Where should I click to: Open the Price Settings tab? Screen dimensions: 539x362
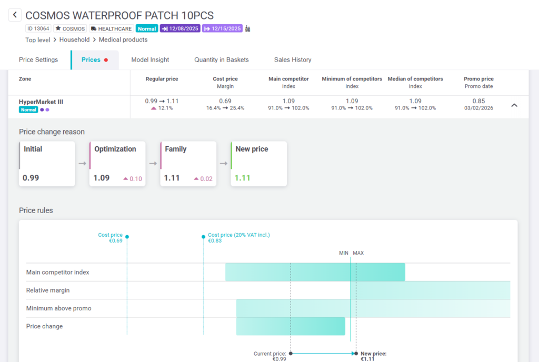click(x=38, y=60)
